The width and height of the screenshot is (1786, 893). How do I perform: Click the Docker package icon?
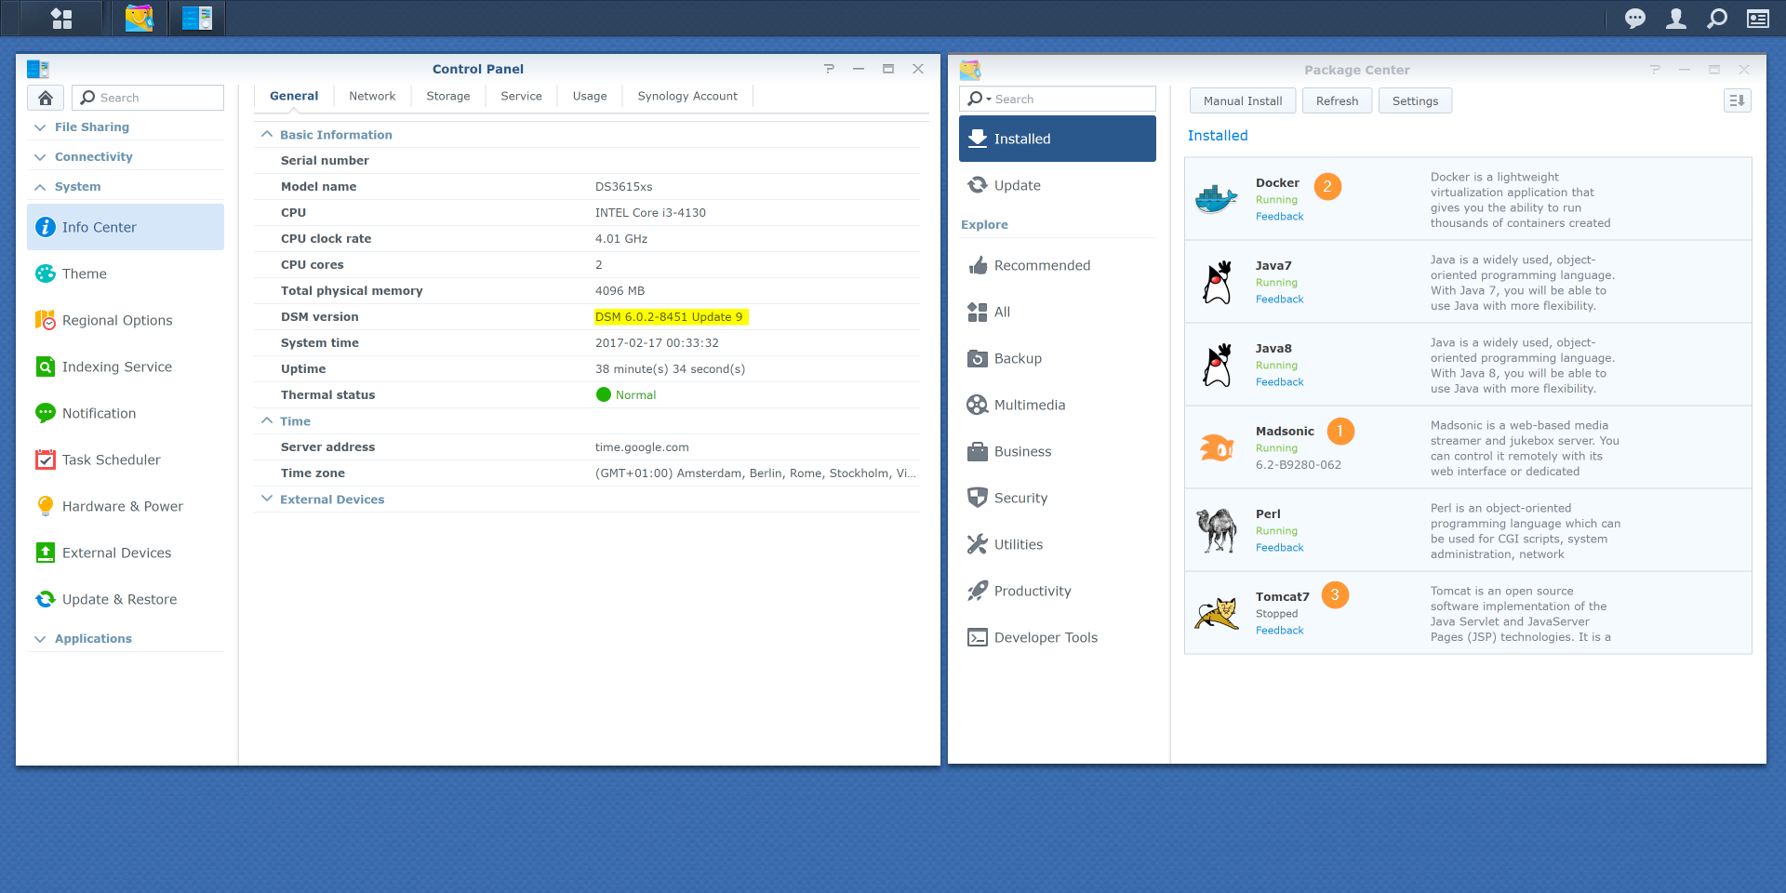point(1217,199)
